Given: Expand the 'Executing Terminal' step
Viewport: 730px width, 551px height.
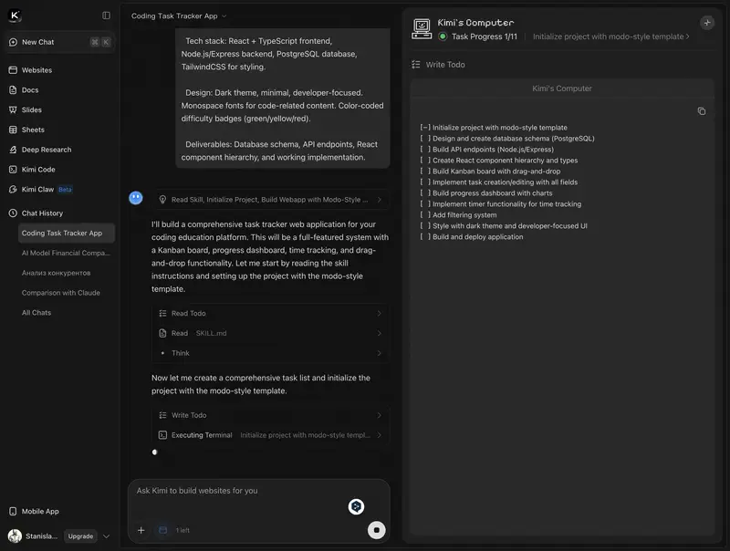Looking at the screenshot, I should [269, 435].
